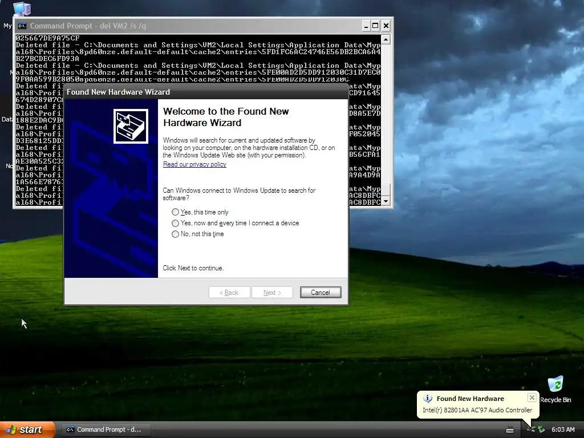
Task: Choose "Yes, now and every time I connect a device"
Action: tap(235, 223)
